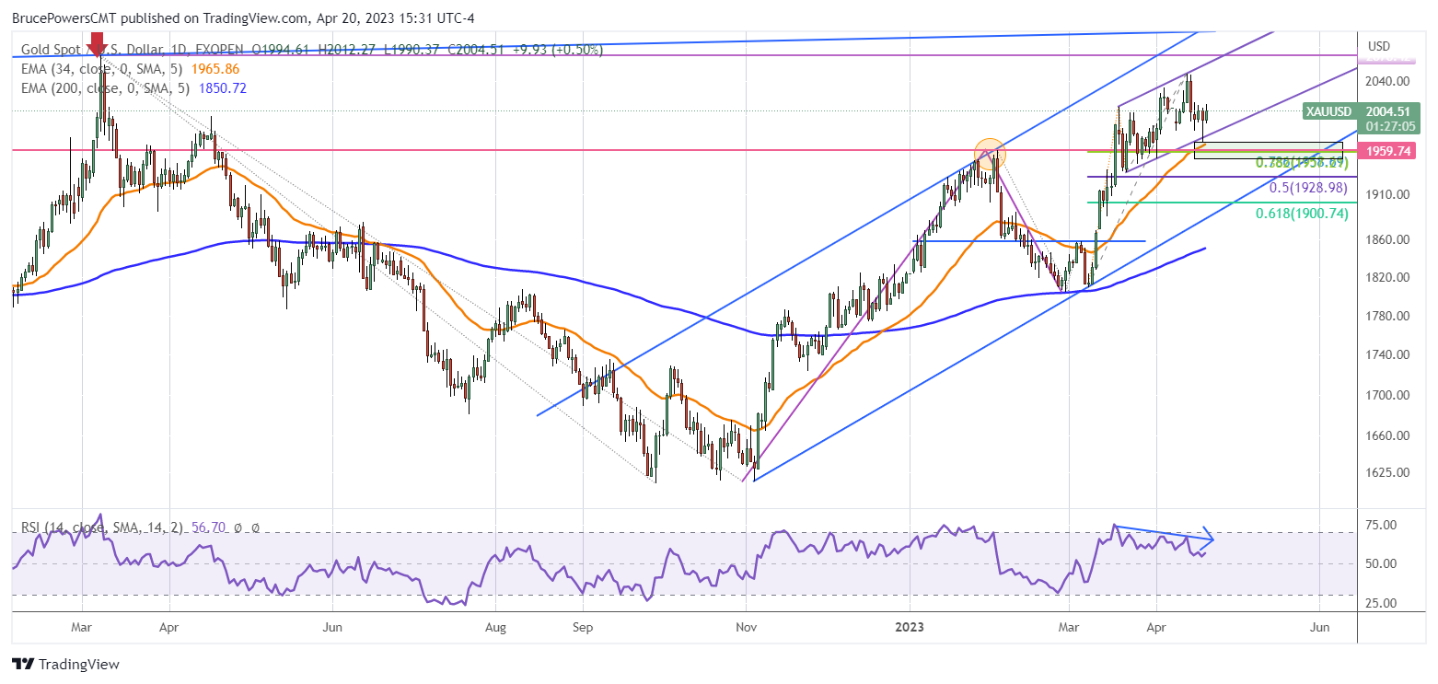Image resolution: width=1438 pixels, height=684 pixels.
Task: Click the 2023 label on the time axis
Action: [x=910, y=627]
